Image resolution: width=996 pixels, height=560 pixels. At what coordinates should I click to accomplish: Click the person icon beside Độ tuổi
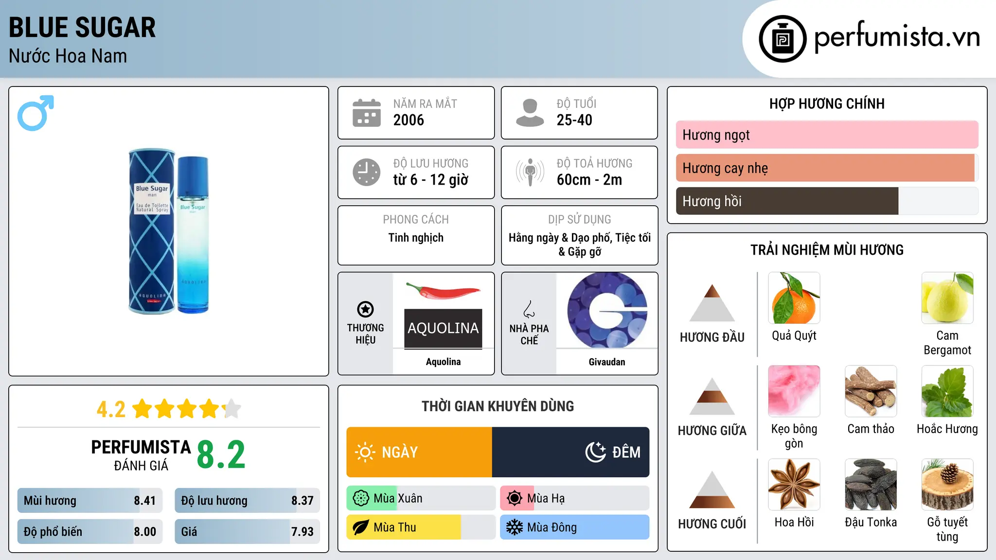click(530, 113)
